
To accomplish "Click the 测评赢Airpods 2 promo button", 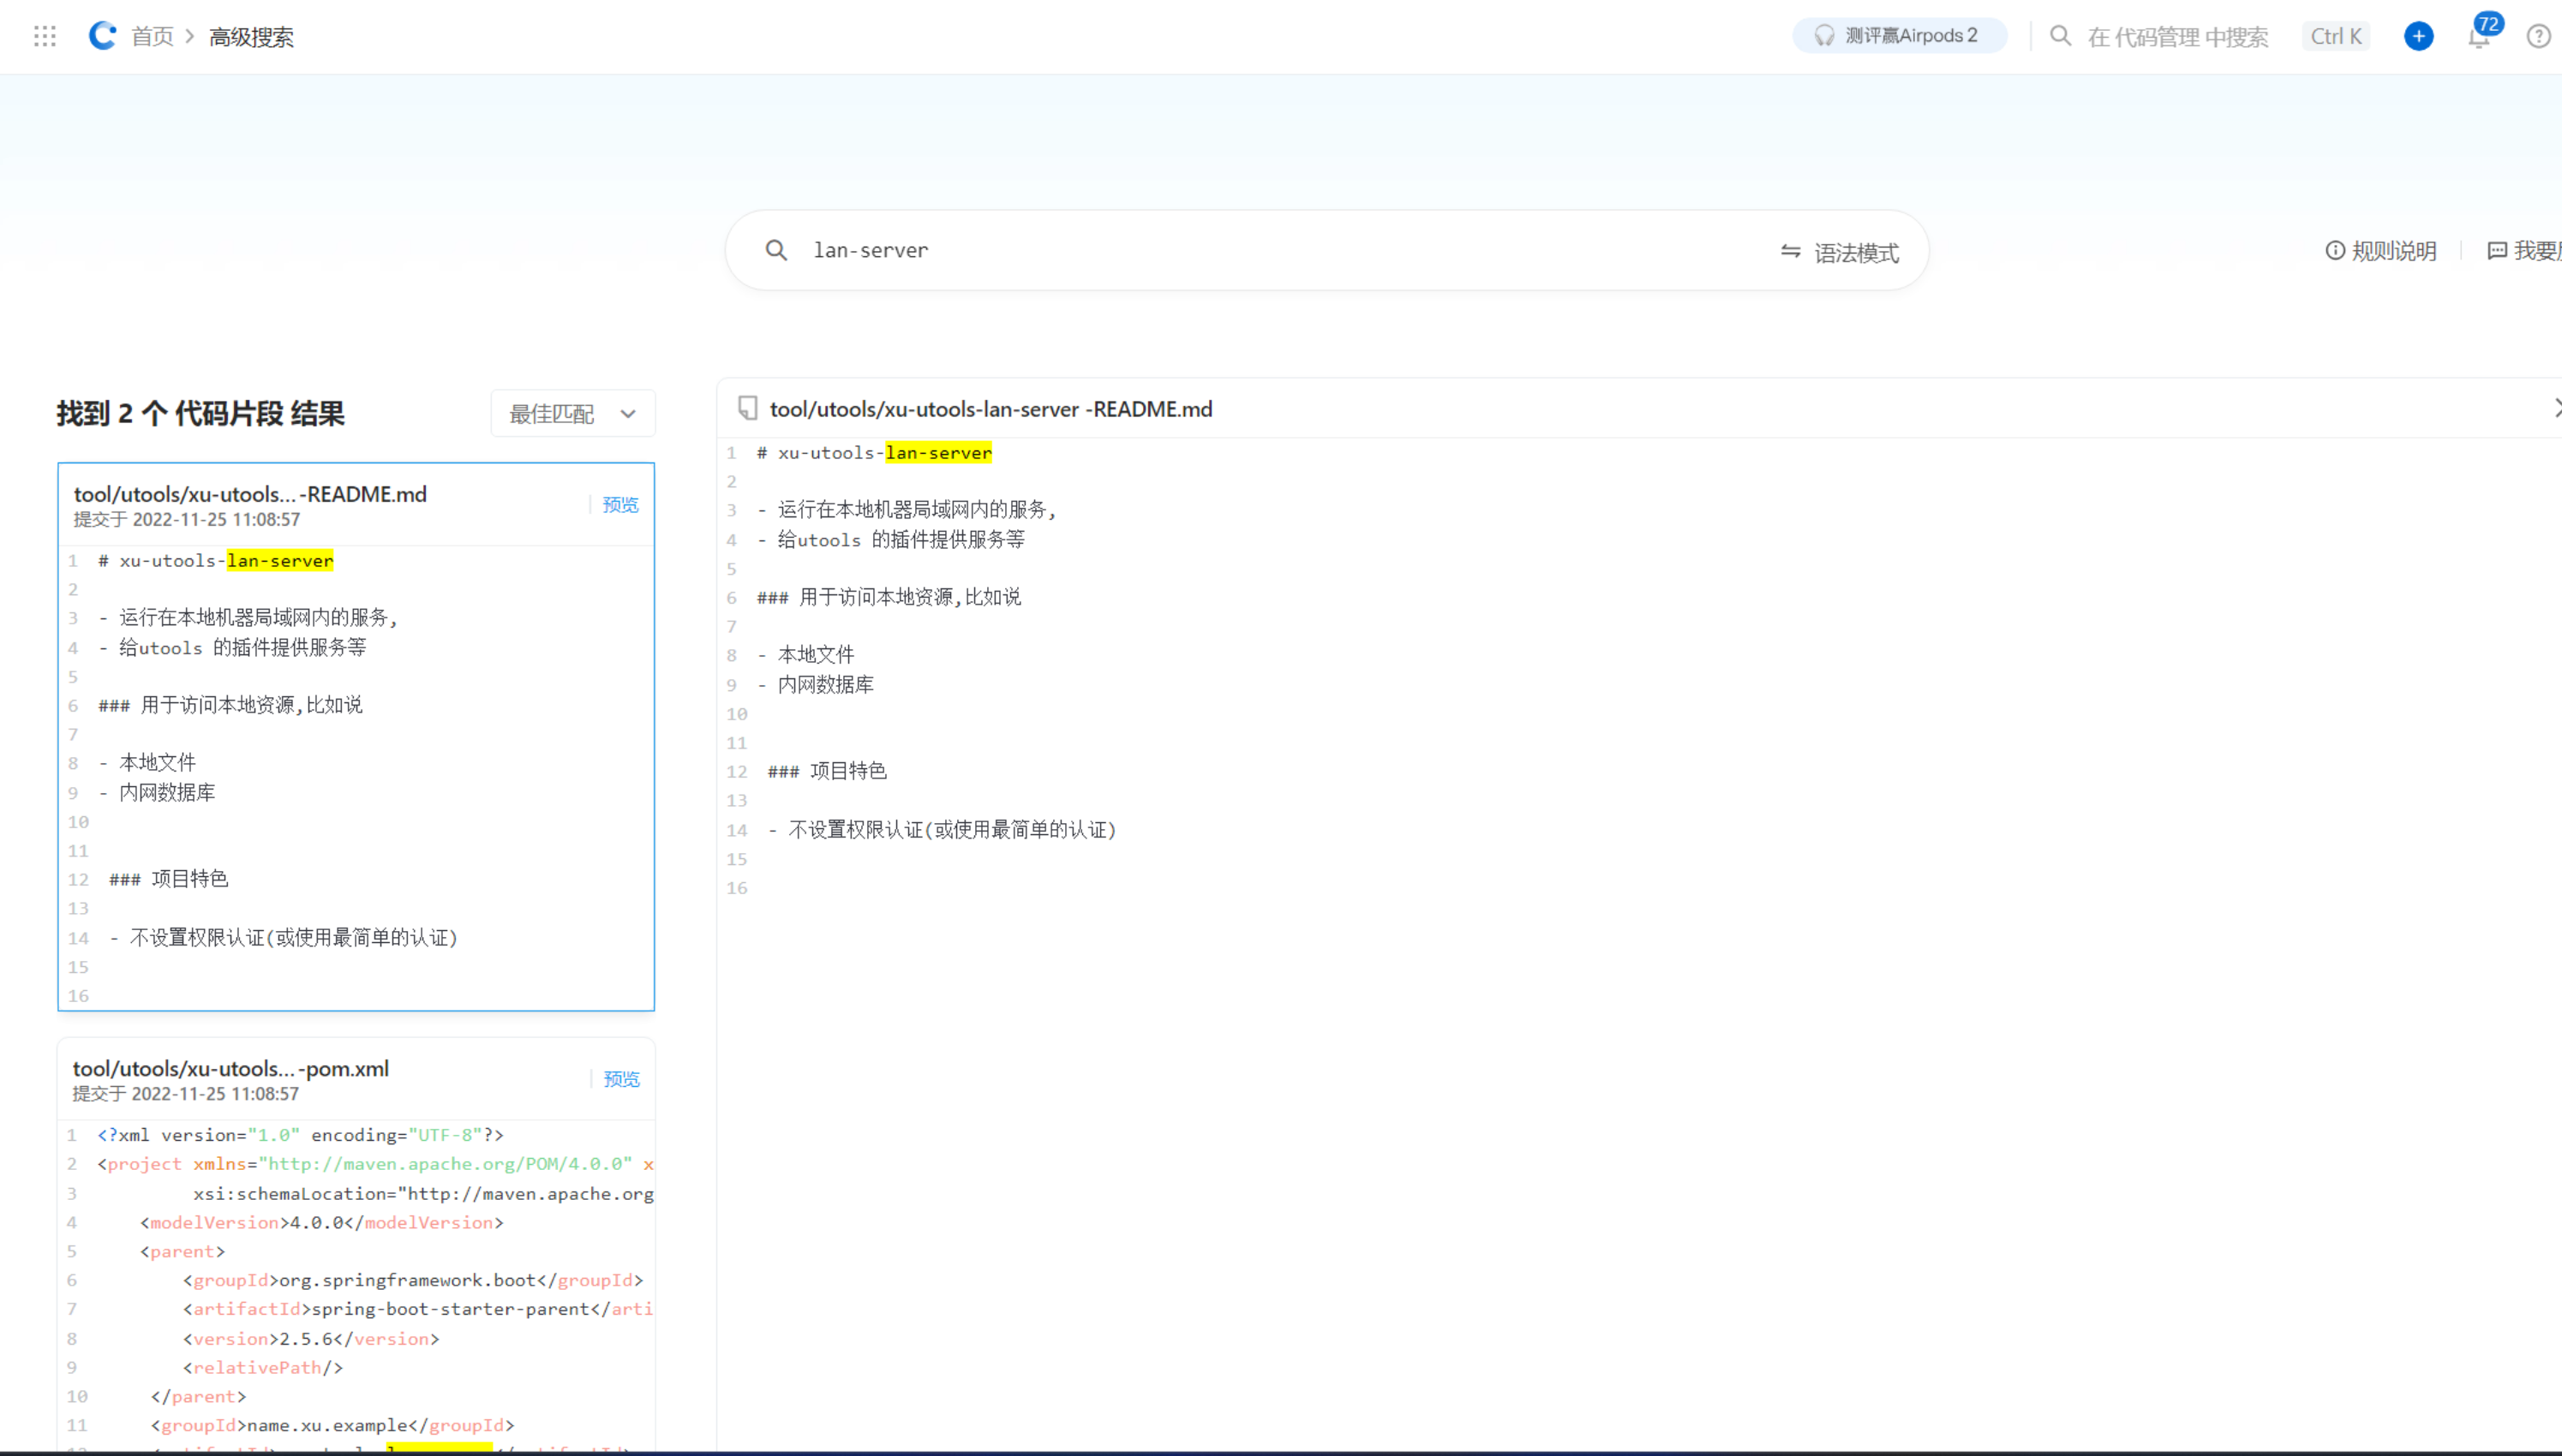I will click(1898, 36).
